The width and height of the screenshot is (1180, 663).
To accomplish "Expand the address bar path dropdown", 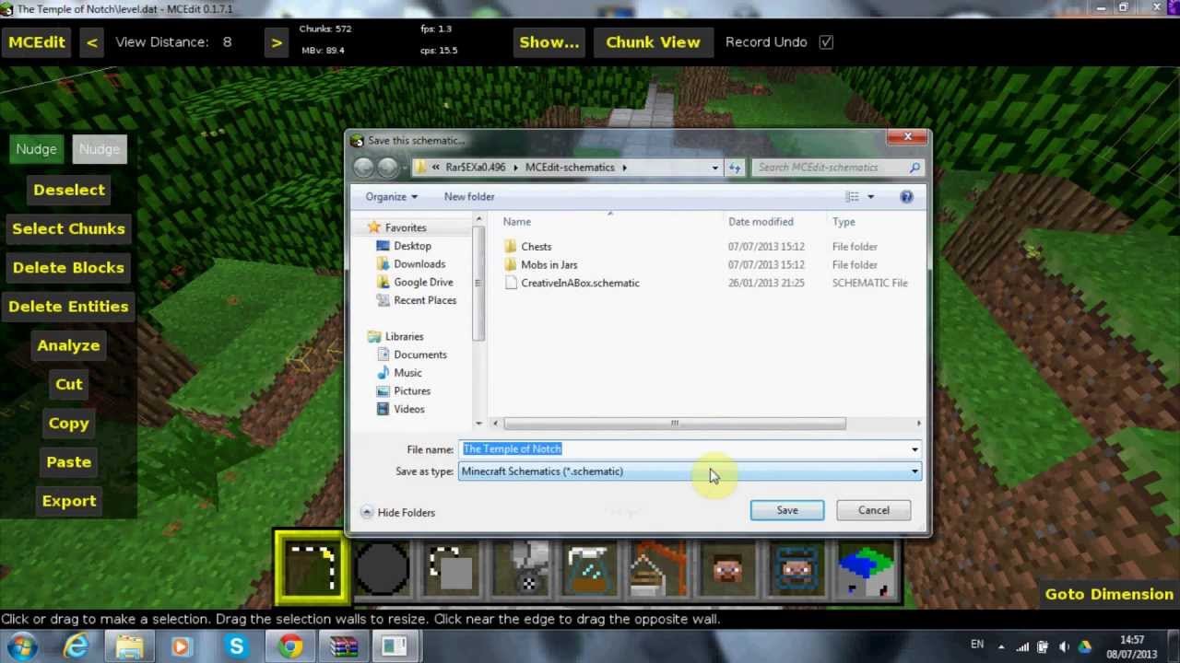I will [x=714, y=168].
